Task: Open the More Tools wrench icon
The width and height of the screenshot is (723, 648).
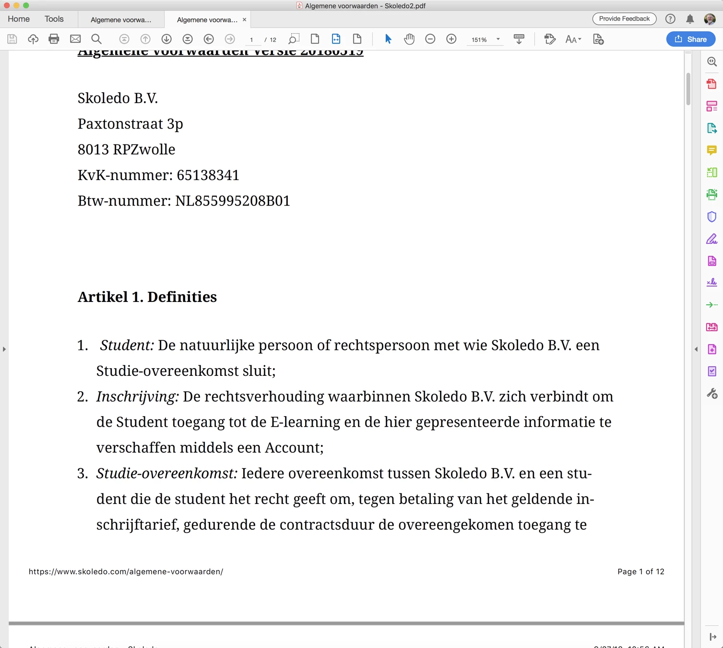Action: click(712, 394)
